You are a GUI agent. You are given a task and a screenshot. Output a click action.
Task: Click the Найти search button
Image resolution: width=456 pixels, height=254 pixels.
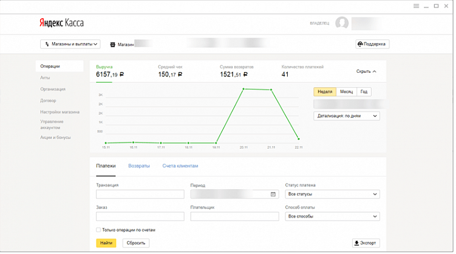point(106,243)
